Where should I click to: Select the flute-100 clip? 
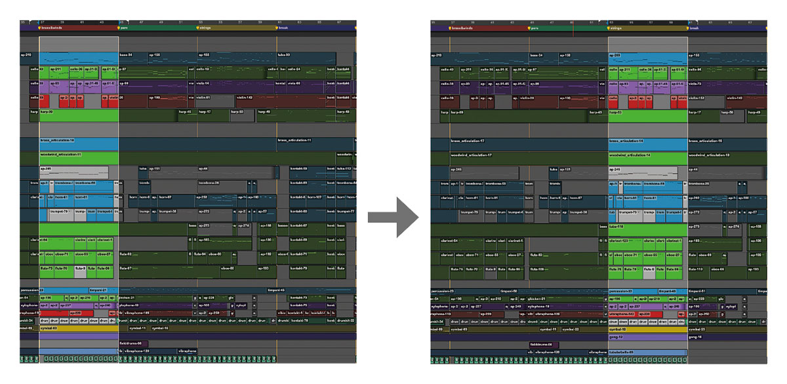click(x=569, y=272)
